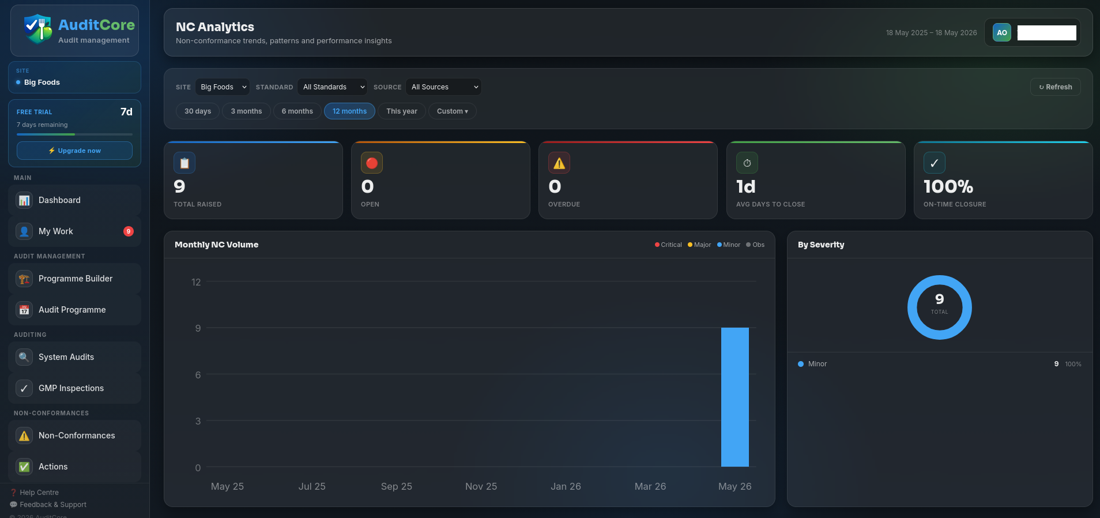Click the user name field beside AO
The image size is (1100, 518).
pyautogui.click(x=1047, y=33)
